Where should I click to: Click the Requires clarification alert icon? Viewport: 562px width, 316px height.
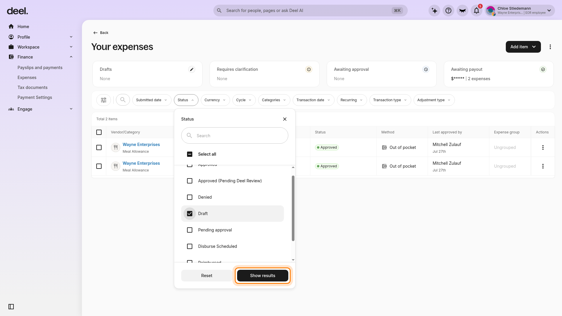pyautogui.click(x=309, y=69)
